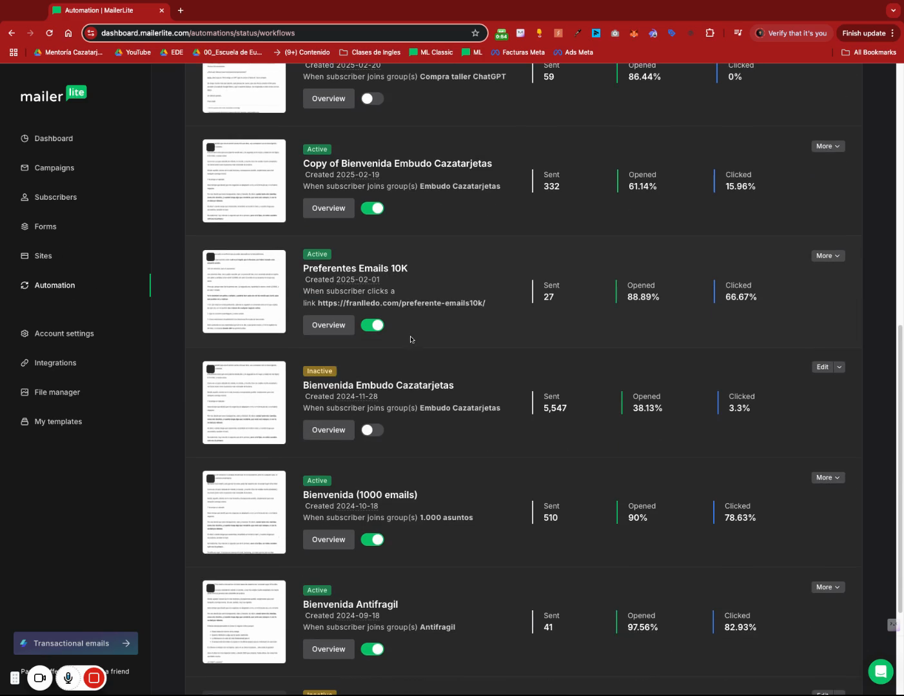Bookmark this page with star icon
The image size is (904, 696).
tap(475, 33)
